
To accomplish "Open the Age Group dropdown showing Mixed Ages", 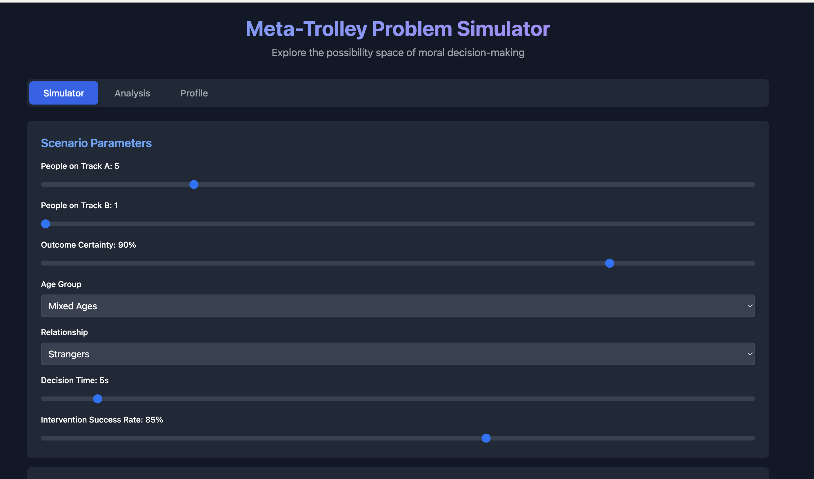I will pyautogui.click(x=397, y=306).
